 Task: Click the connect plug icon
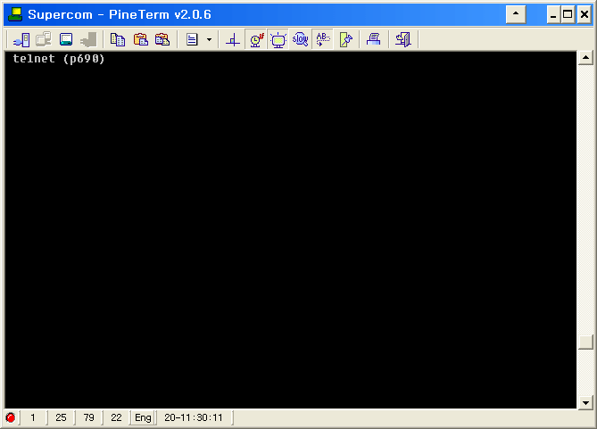click(x=21, y=39)
